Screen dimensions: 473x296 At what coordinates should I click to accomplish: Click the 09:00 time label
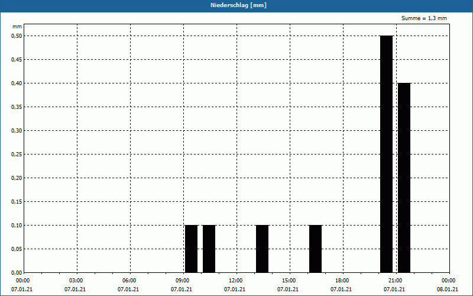pos(183,281)
